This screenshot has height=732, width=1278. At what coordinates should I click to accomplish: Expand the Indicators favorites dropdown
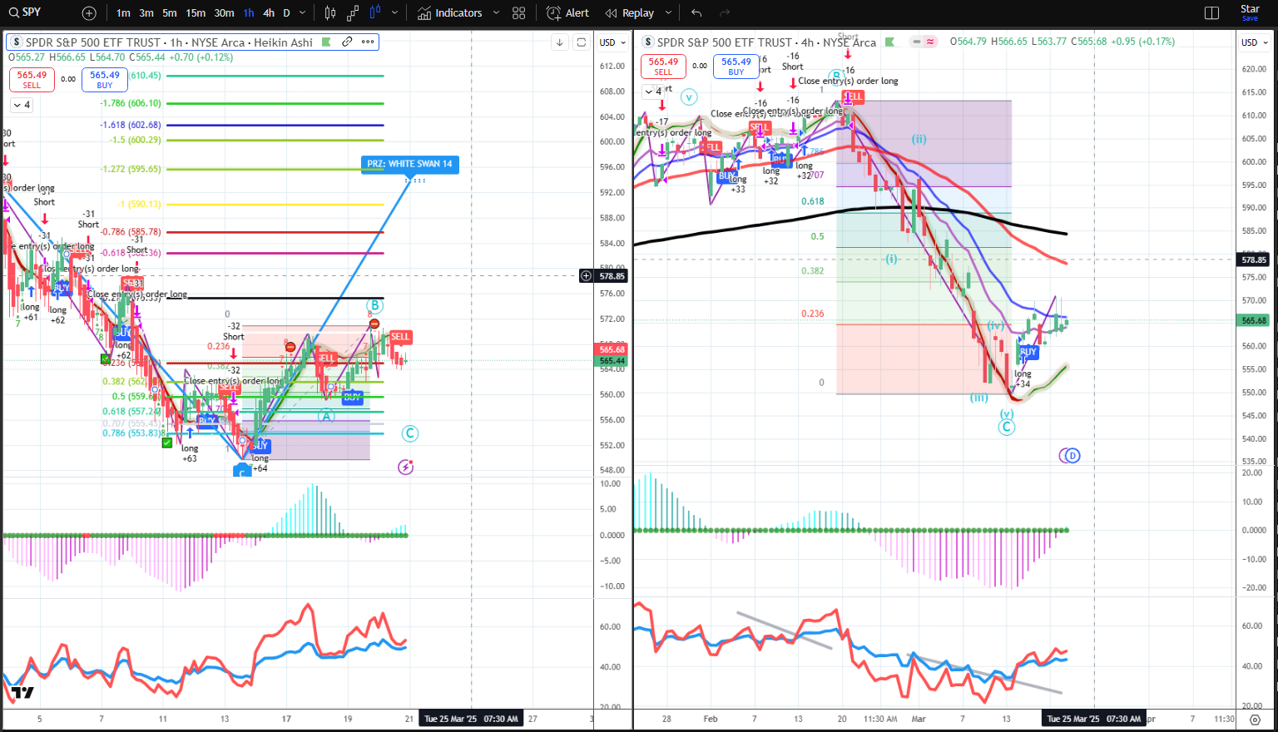pyautogui.click(x=497, y=13)
